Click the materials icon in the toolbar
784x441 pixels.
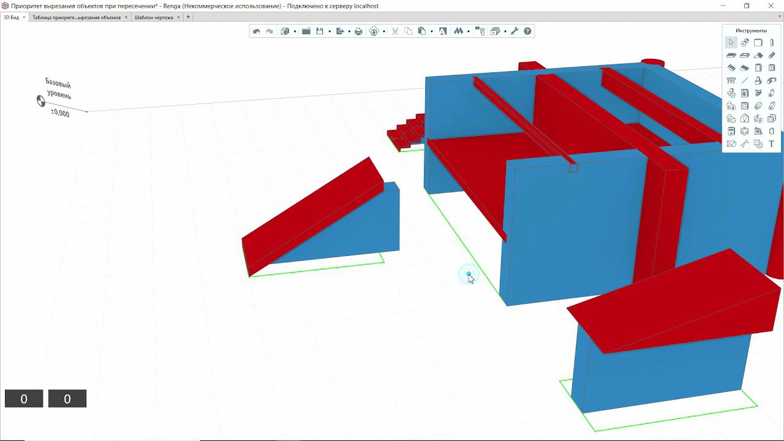coord(458,31)
